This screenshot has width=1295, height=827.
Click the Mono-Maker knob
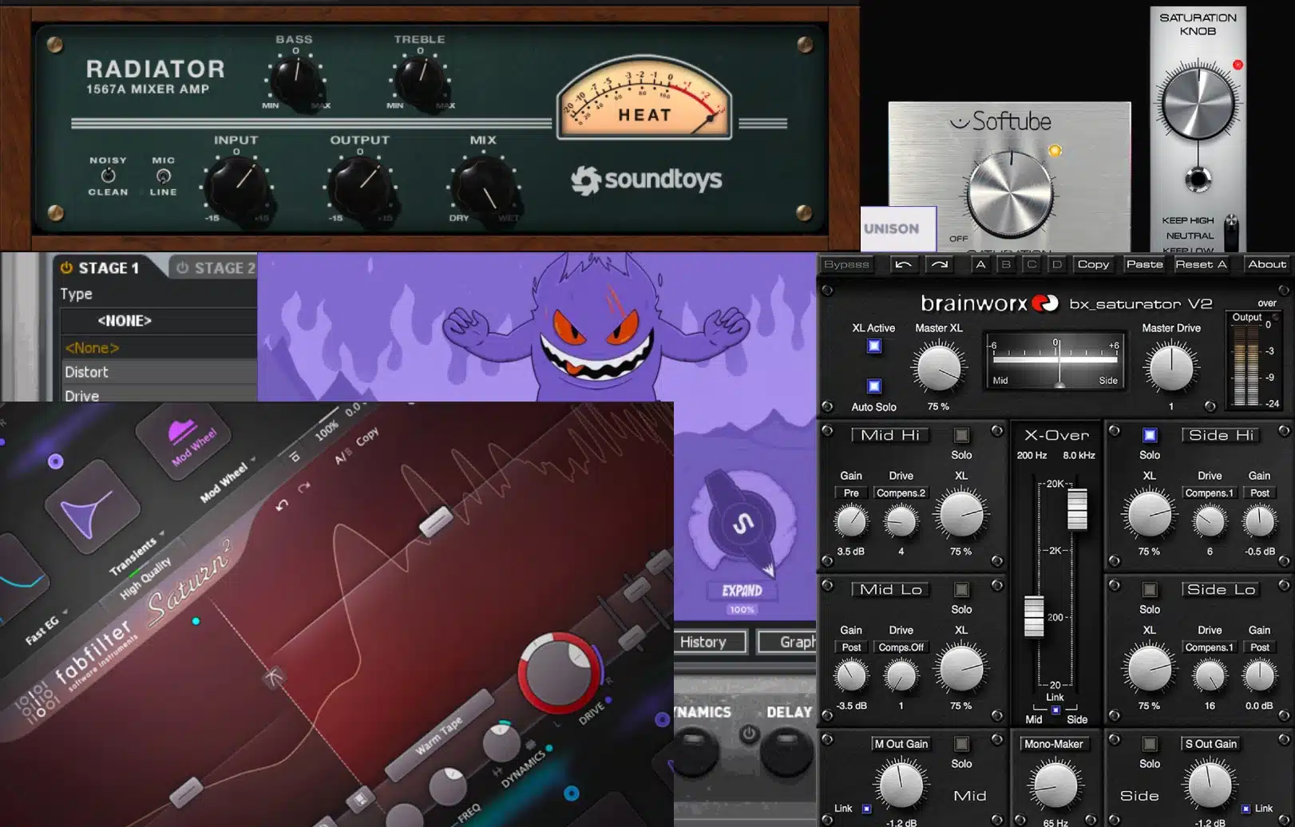pos(1055,784)
